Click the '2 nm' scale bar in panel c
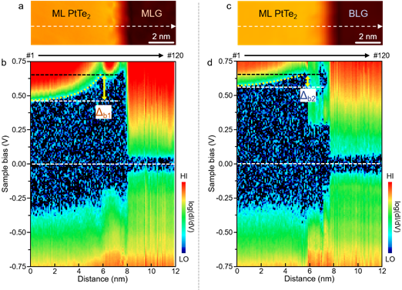 [x=368, y=38]
